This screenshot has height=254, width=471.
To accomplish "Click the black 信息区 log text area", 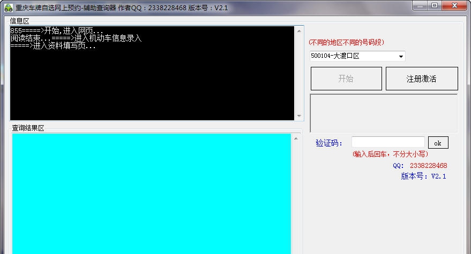I will point(152,73).
